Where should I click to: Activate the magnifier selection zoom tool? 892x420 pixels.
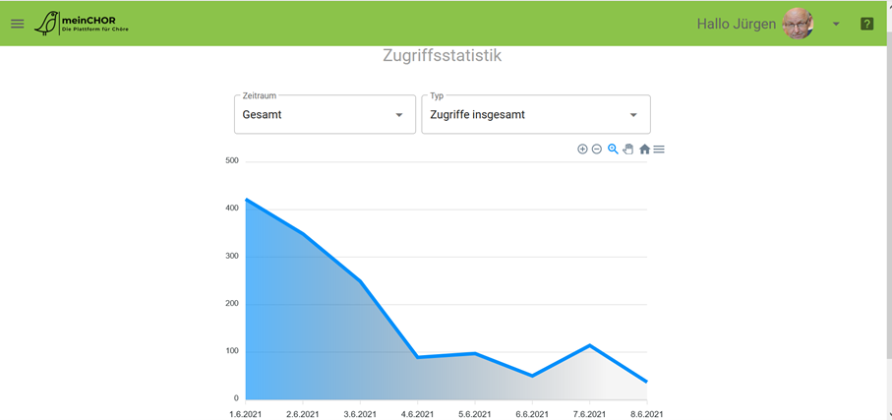(613, 150)
